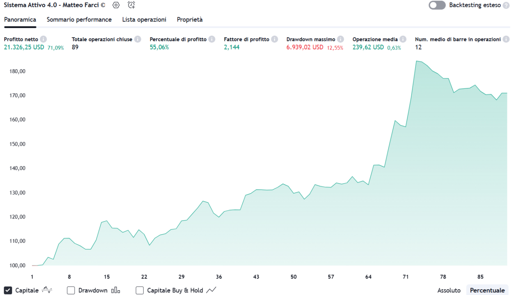Enable the Drawdown checkbox

[x=71, y=290]
